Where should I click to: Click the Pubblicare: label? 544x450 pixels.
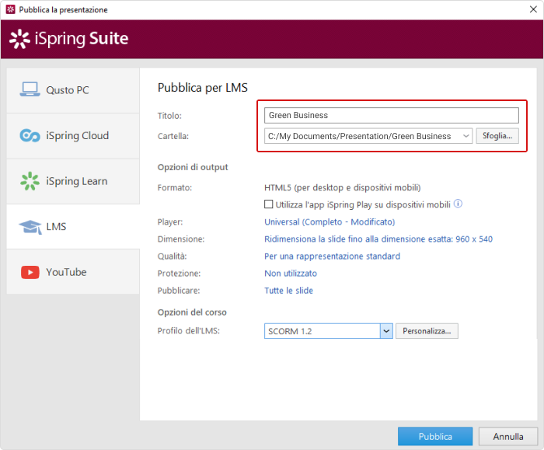tap(178, 291)
